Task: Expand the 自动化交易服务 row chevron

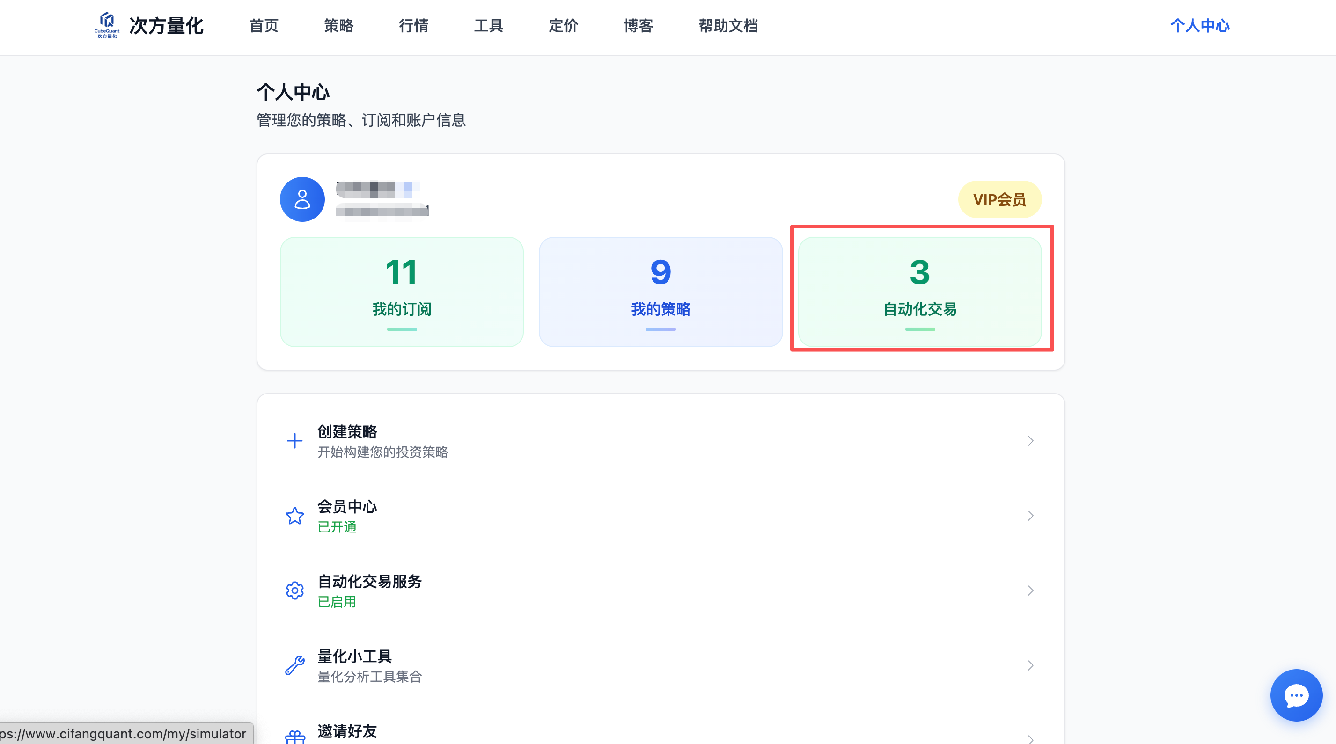Action: (1030, 591)
